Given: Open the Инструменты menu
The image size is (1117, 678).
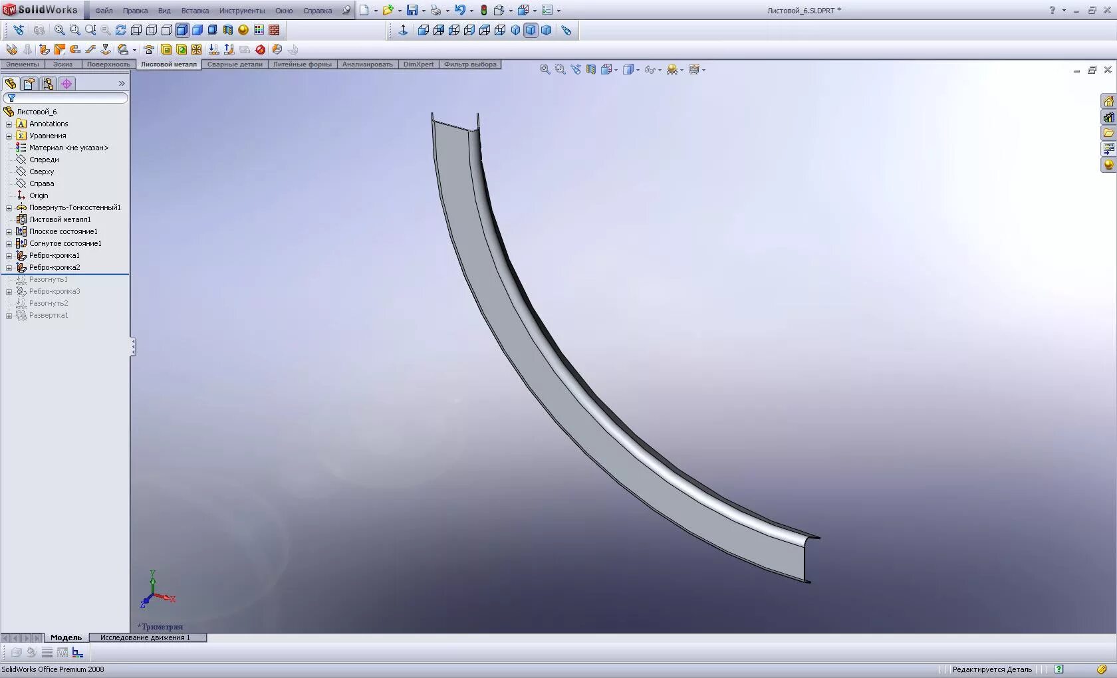Looking at the screenshot, I should 242,11.
